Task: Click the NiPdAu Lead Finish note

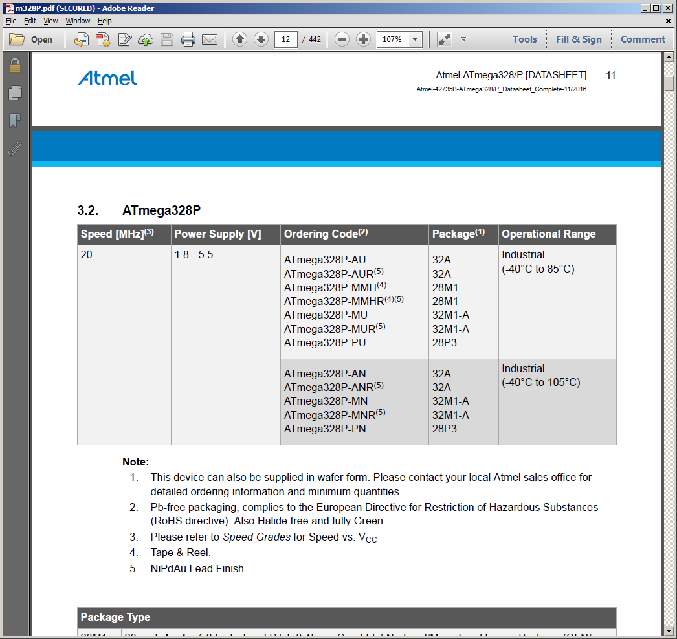Action: 198,568
